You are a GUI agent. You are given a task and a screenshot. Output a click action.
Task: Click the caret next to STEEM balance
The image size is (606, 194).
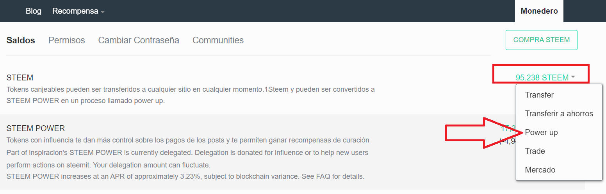tap(573, 77)
